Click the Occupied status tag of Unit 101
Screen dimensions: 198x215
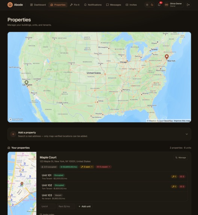(x=59, y=175)
